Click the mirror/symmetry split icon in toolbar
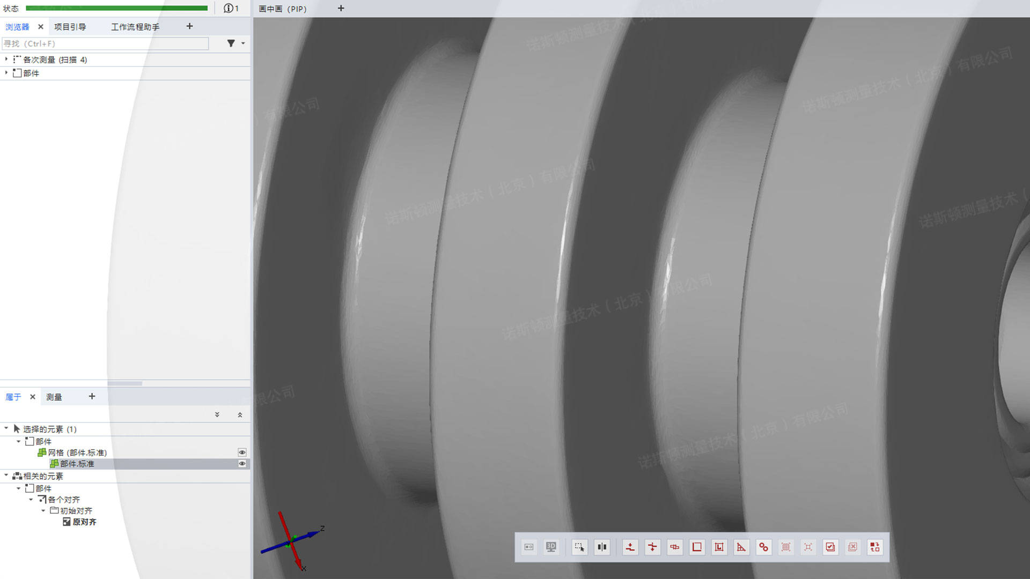This screenshot has height=579, width=1030. [602, 547]
